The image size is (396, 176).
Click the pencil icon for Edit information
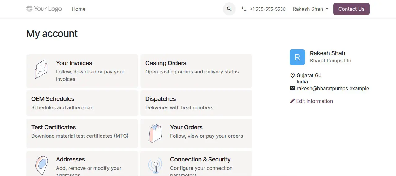point(292,101)
